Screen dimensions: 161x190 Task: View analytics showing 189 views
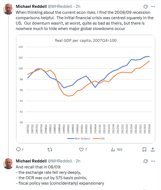(x=117, y=150)
